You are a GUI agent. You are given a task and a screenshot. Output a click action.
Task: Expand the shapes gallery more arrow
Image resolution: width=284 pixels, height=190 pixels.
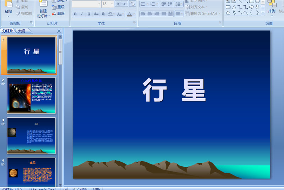tap(263, 13)
